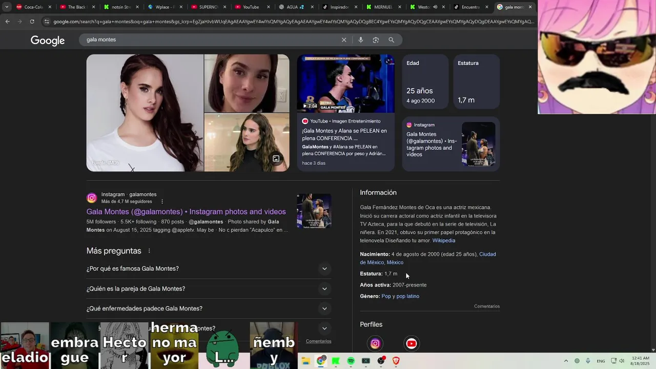This screenshot has width=656, height=369.
Task: Open three-dot menu beside Instagram result
Action: (162, 201)
